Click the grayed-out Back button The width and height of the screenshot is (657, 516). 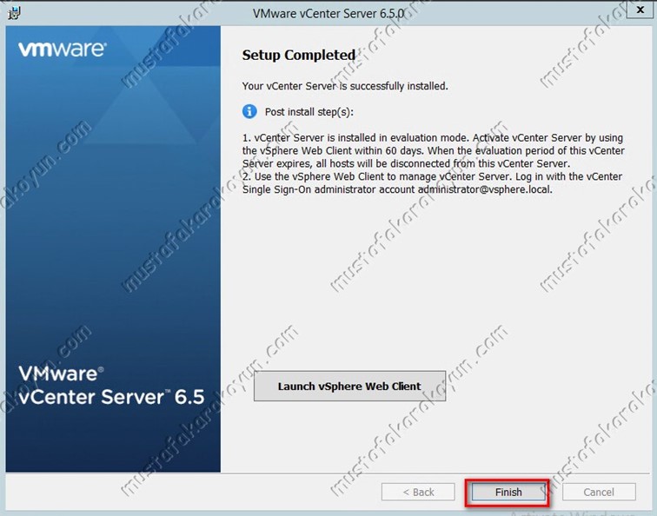tap(418, 492)
